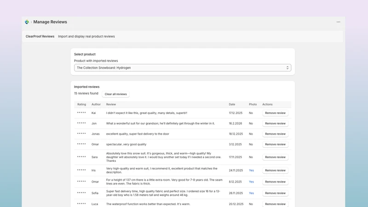Screen dimensions: 368x207
Task: Click the date 17.11.2025 in Sara's row
Action: (x=236, y=157)
